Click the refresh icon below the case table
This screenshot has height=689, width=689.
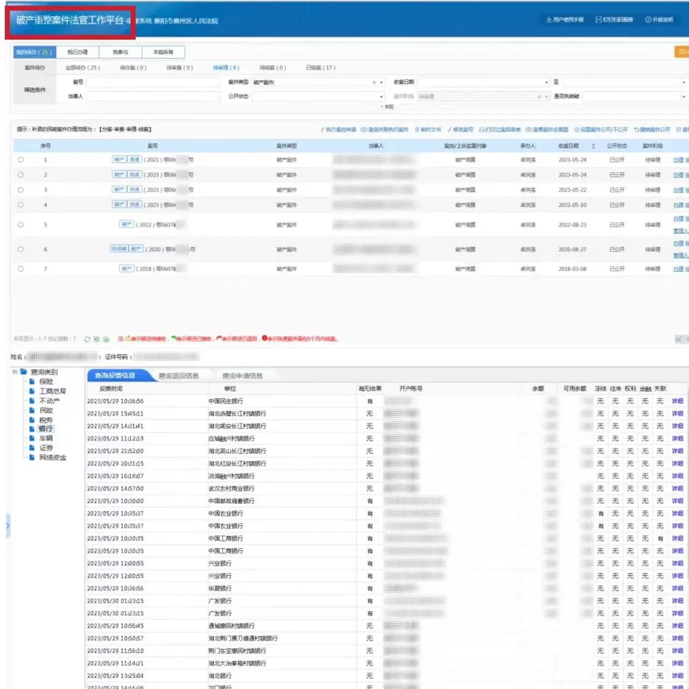[87, 339]
